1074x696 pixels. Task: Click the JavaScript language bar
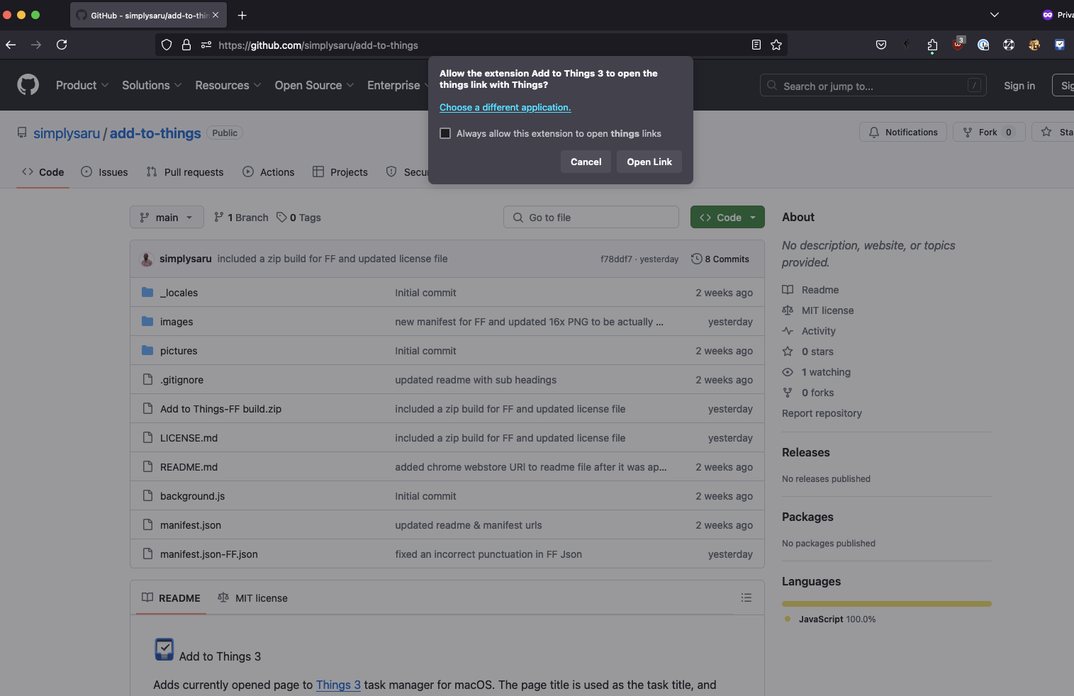(886, 604)
